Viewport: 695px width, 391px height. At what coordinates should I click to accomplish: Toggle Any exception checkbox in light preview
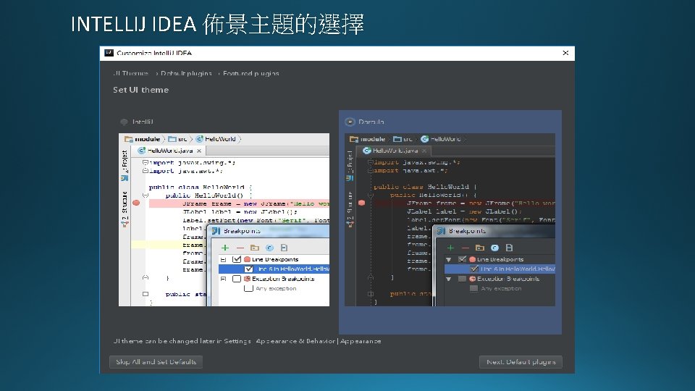248,289
